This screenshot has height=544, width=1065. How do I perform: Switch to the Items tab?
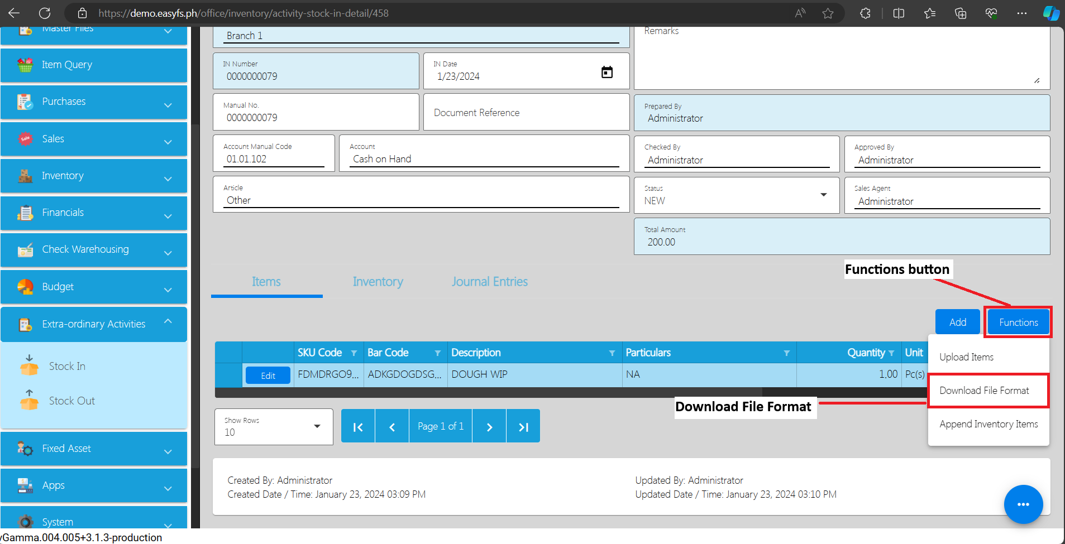click(266, 282)
